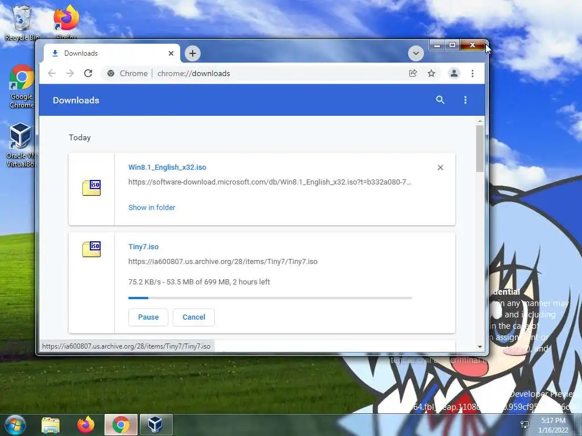Viewport: 582px width, 436px height.
Task: Click the downloads page scrollbar thumb
Action: point(480,148)
